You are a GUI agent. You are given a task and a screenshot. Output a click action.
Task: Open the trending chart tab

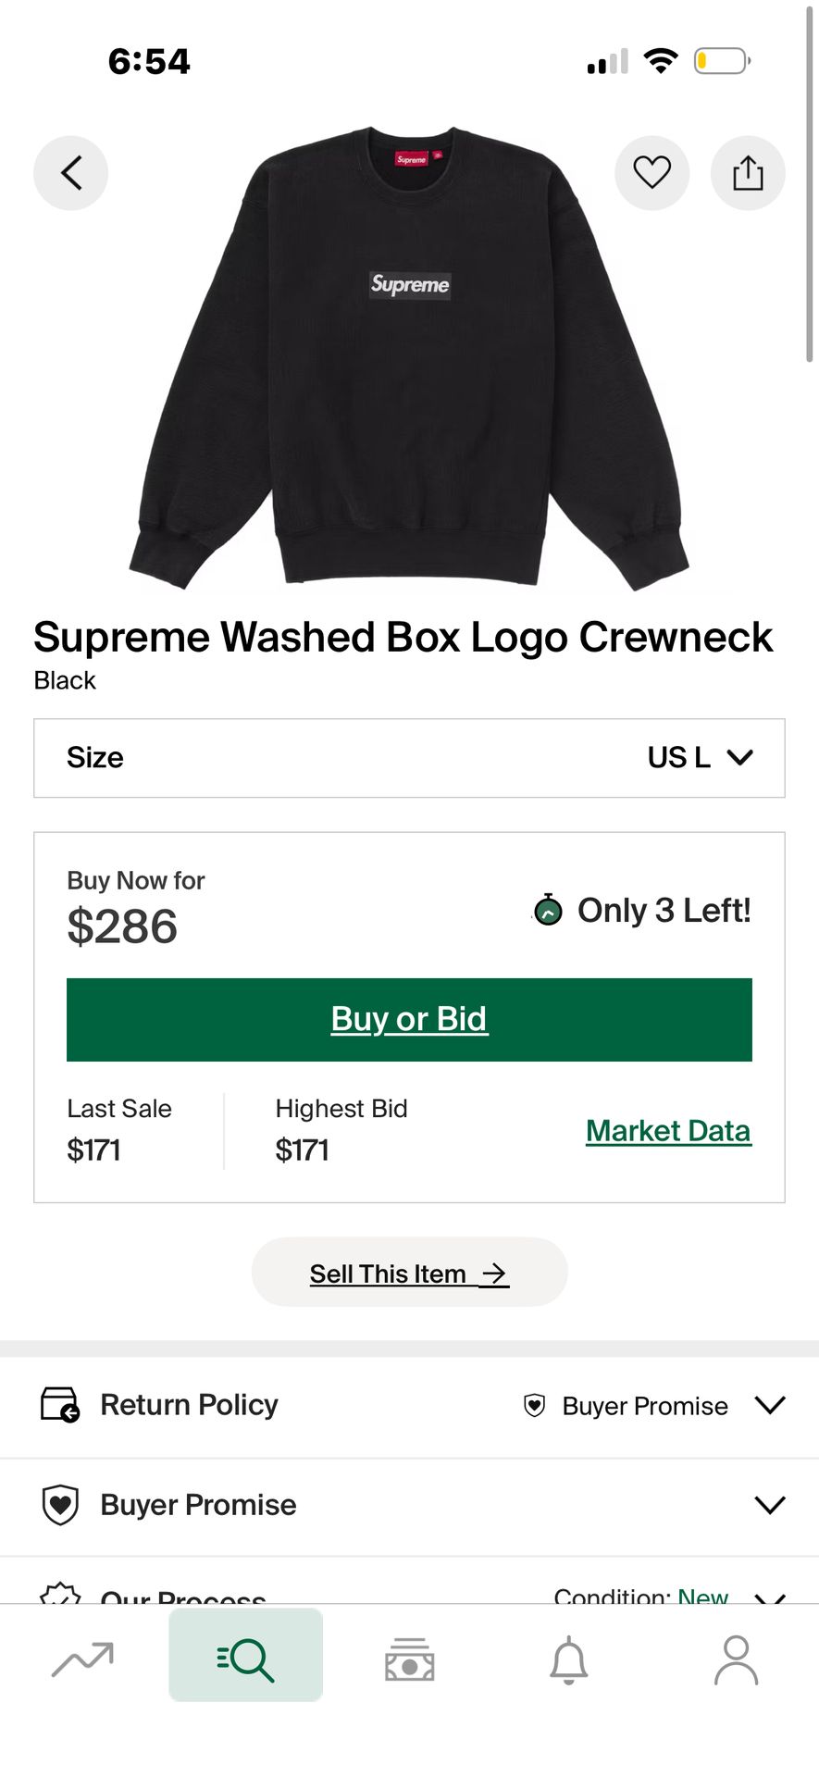(82, 1659)
